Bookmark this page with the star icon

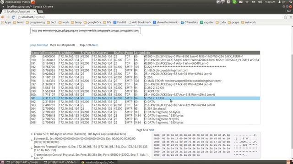286,17
